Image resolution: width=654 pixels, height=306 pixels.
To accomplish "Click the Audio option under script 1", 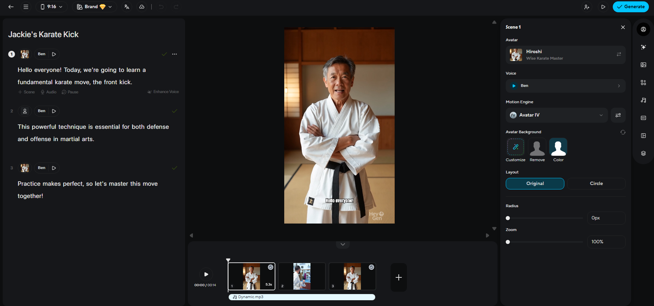I will tap(49, 92).
